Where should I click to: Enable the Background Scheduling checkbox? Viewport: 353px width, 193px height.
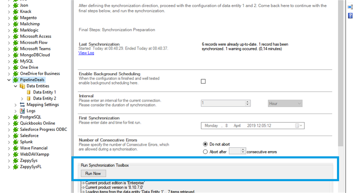203,81
